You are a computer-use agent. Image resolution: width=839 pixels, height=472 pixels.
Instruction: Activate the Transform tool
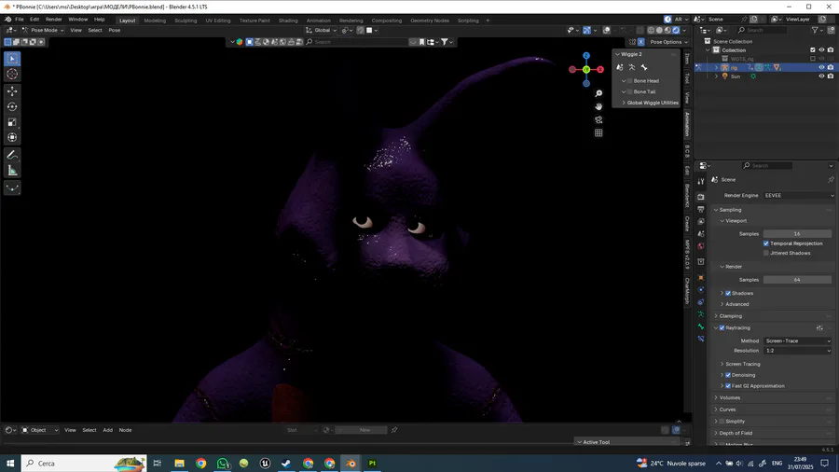[12, 137]
